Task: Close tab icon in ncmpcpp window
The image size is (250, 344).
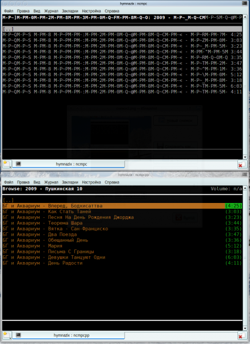Action: (241, 335)
